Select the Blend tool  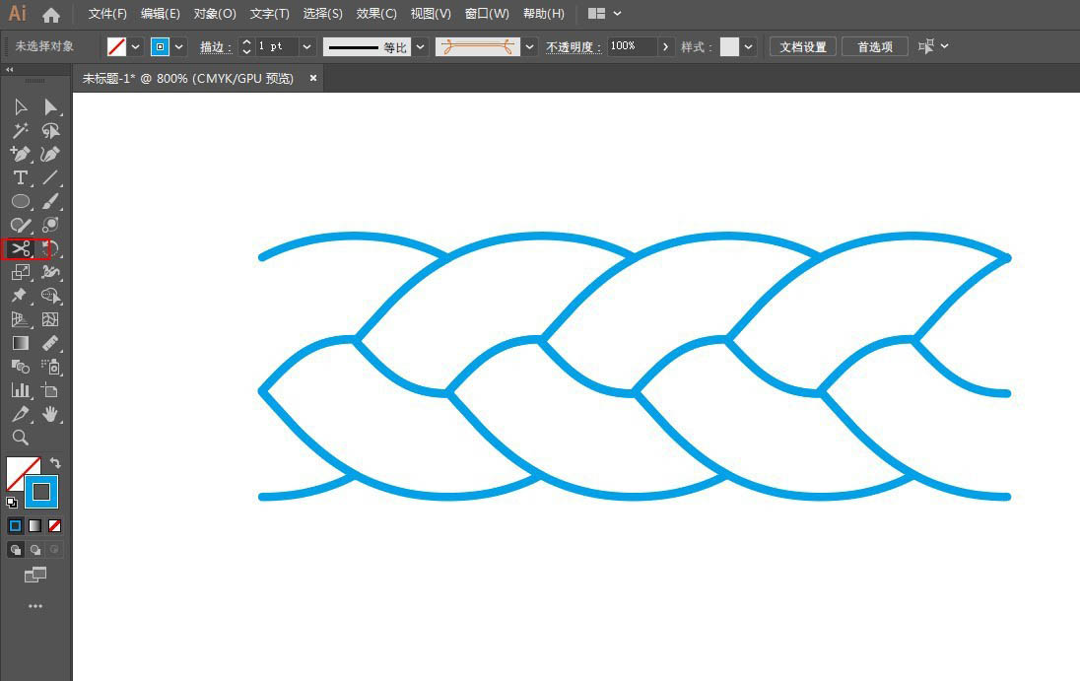pos(21,367)
